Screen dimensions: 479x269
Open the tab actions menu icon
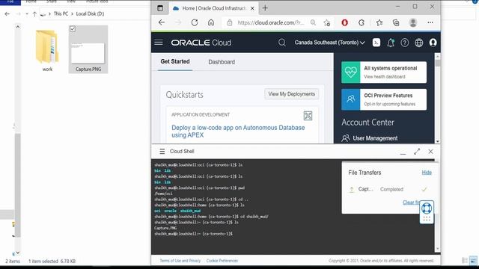pyautogui.click(x=160, y=8)
